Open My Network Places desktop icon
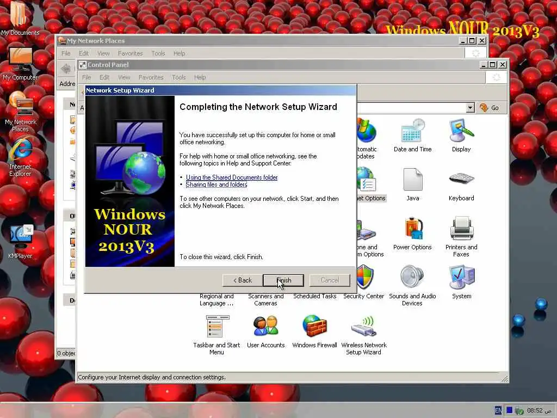The height and width of the screenshot is (418, 557). (x=20, y=112)
